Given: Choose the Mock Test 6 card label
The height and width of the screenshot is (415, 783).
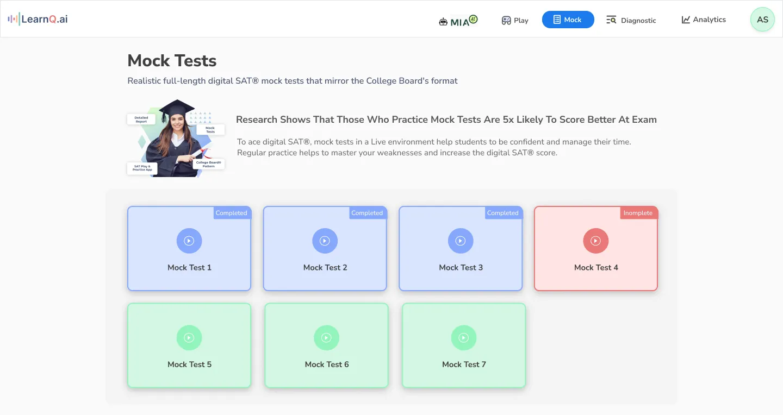Looking at the screenshot, I should [x=327, y=364].
